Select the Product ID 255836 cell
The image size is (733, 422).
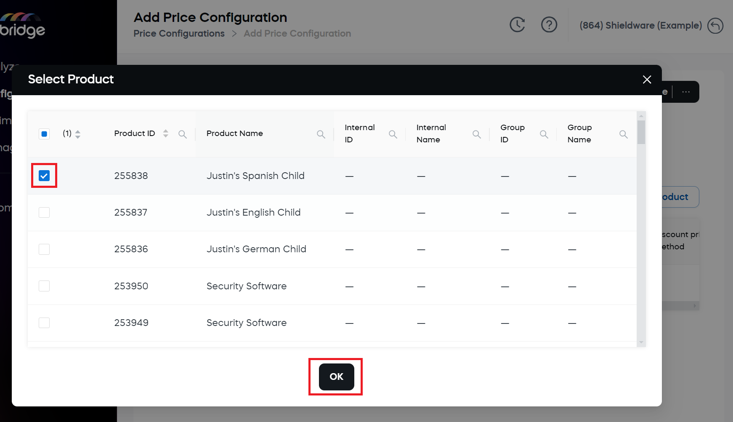131,249
